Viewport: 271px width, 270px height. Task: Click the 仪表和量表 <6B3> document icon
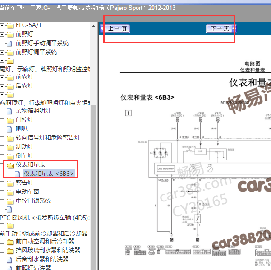(x=18, y=174)
